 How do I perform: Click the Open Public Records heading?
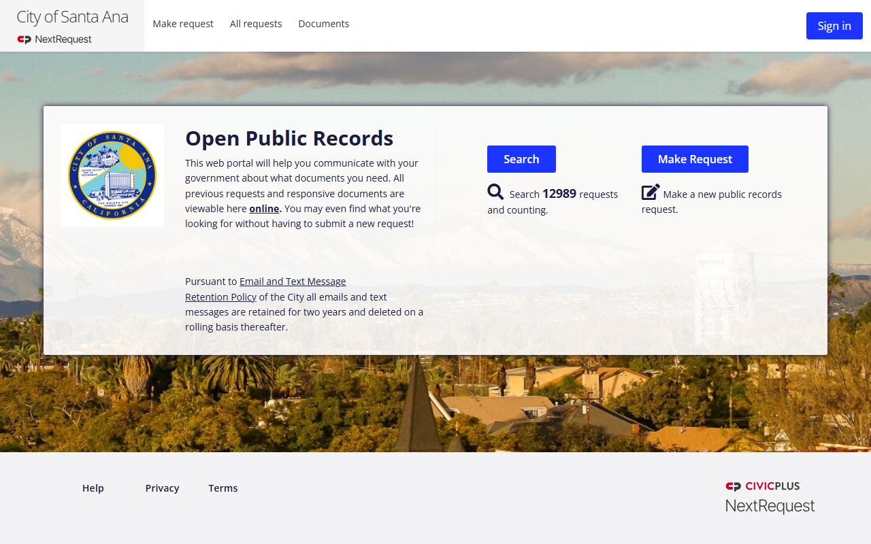coord(289,138)
